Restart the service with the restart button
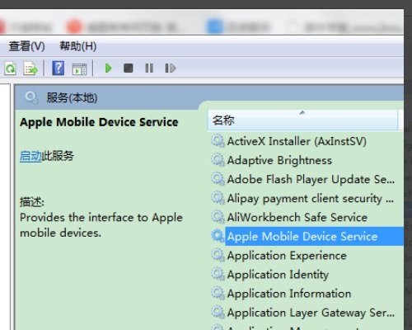 (x=171, y=68)
